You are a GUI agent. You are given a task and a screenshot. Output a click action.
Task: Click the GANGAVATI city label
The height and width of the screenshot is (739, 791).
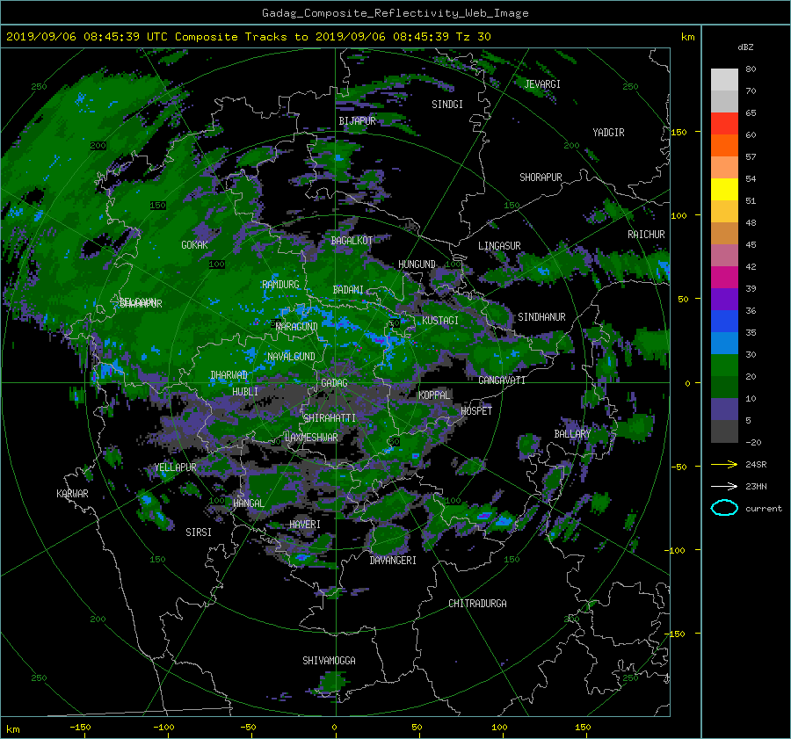click(x=502, y=380)
